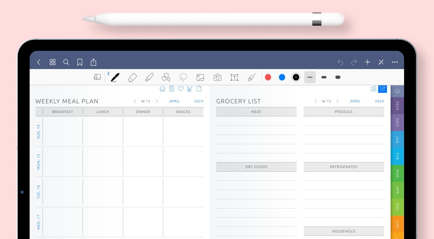Select the Lasso selection tool
Image resolution: width=434 pixels, height=239 pixels.
183,77
